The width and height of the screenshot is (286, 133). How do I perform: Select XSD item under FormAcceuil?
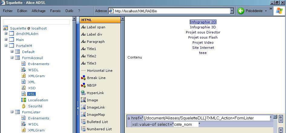31,88
